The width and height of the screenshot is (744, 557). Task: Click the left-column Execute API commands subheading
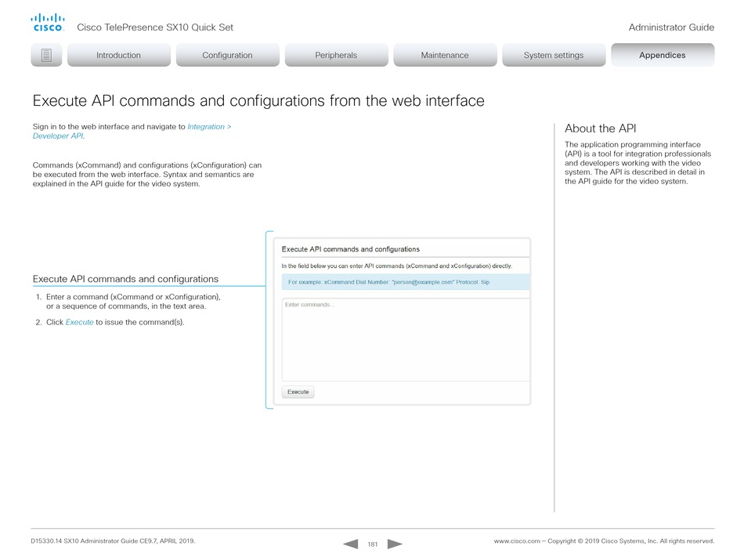pyautogui.click(x=126, y=279)
